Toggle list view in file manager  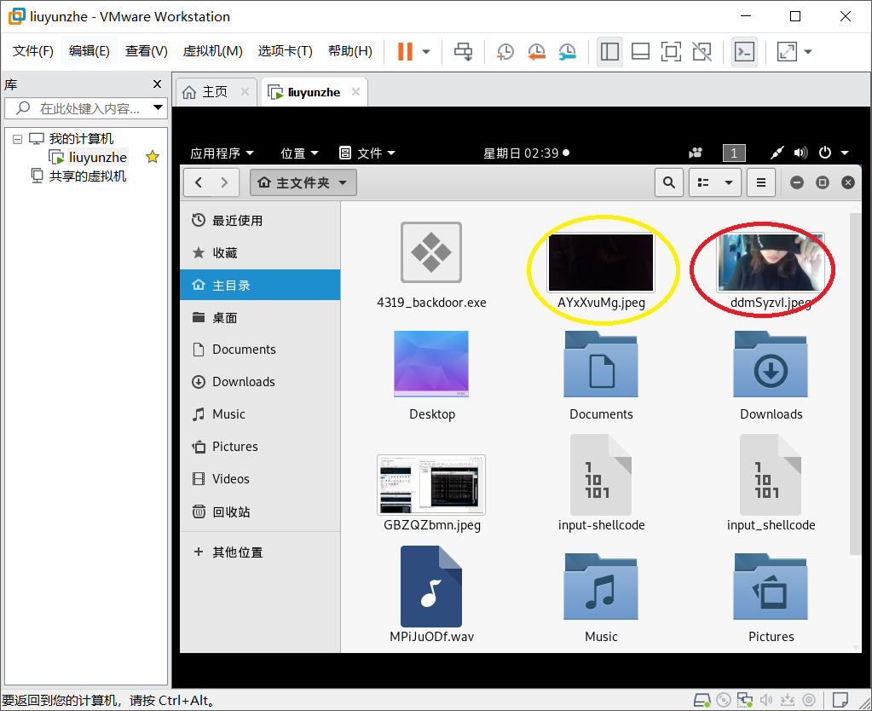pyautogui.click(x=703, y=182)
